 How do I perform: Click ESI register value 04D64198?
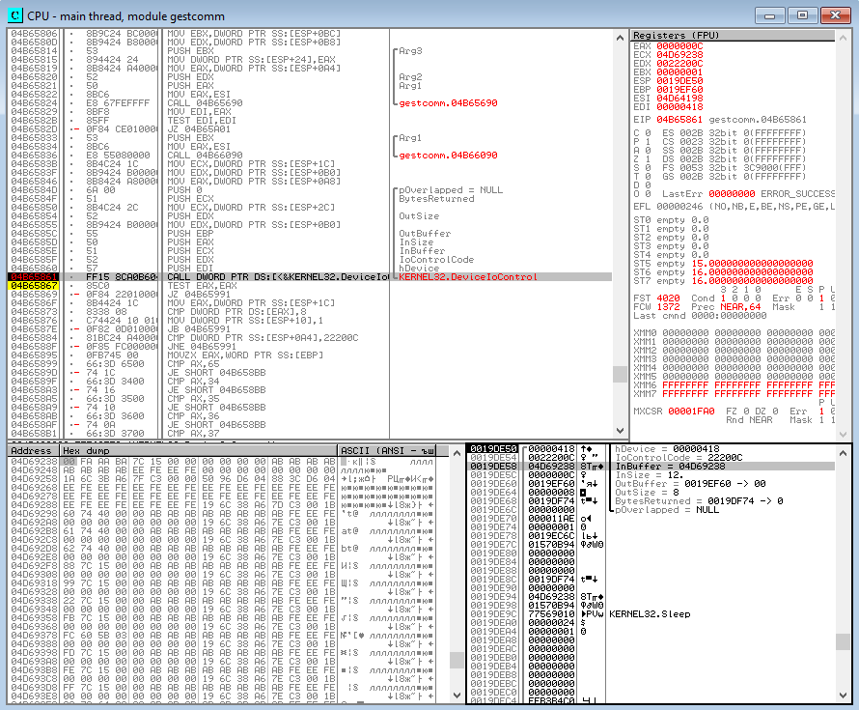(x=679, y=99)
